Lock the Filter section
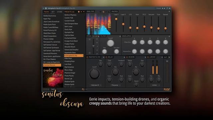Viewport: 213px width, 120px height. click(x=120, y=36)
